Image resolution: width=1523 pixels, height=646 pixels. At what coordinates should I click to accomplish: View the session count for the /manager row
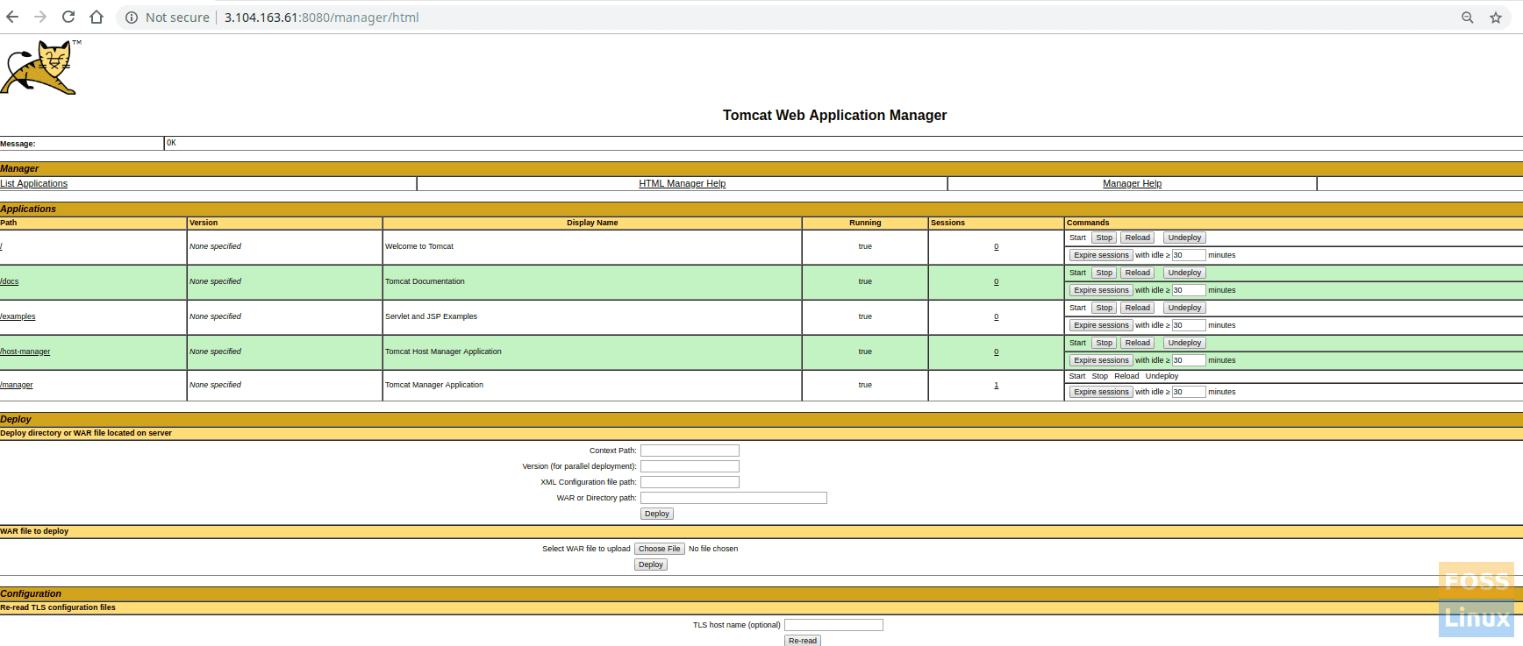996,385
